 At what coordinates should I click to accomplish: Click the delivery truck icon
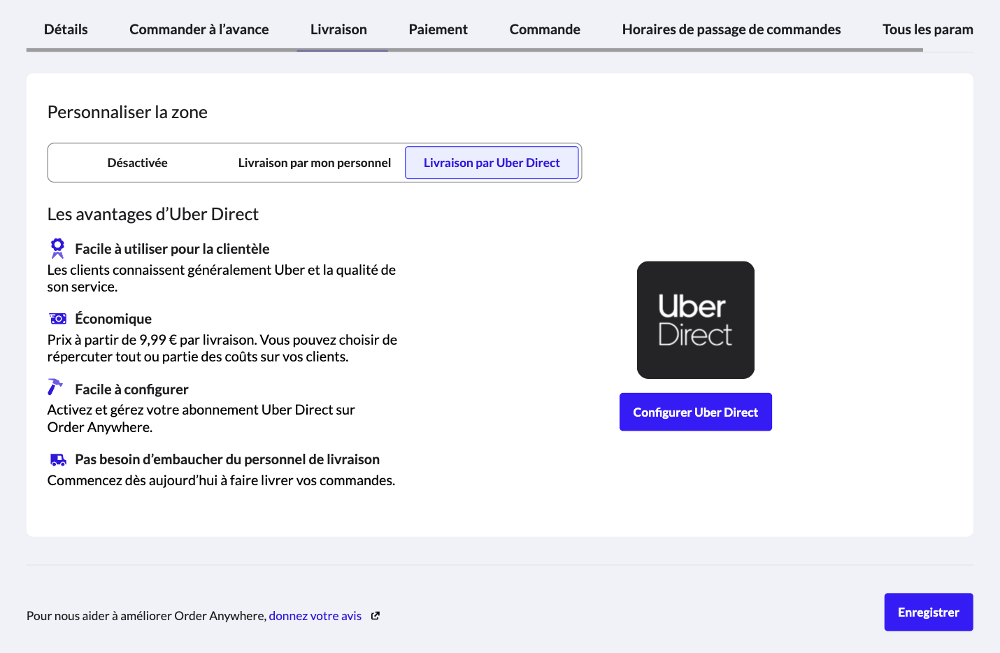coord(58,460)
